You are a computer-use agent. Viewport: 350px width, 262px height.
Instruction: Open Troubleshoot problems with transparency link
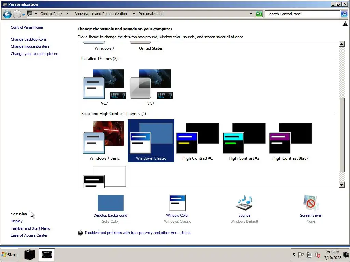138,233
